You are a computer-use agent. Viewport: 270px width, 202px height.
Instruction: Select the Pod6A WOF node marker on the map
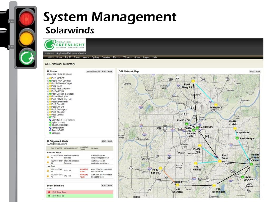(x=216, y=105)
